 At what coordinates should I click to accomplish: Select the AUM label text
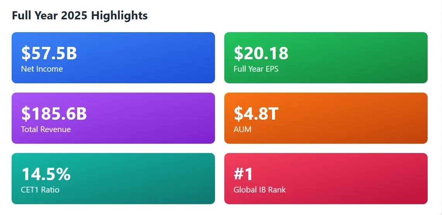coord(242,129)
